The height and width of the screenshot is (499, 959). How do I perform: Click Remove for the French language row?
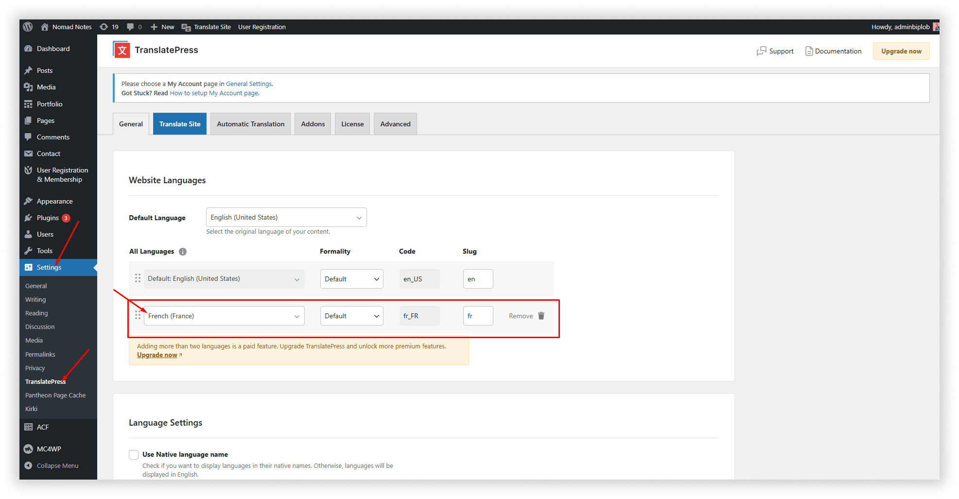tap(521, 316)
